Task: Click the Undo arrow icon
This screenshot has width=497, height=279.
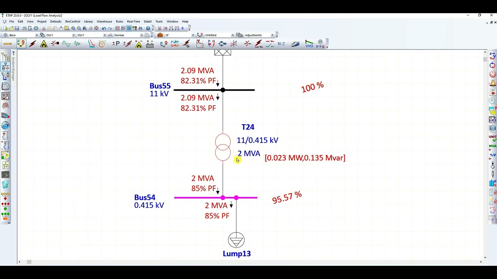Action: [104, 28]
